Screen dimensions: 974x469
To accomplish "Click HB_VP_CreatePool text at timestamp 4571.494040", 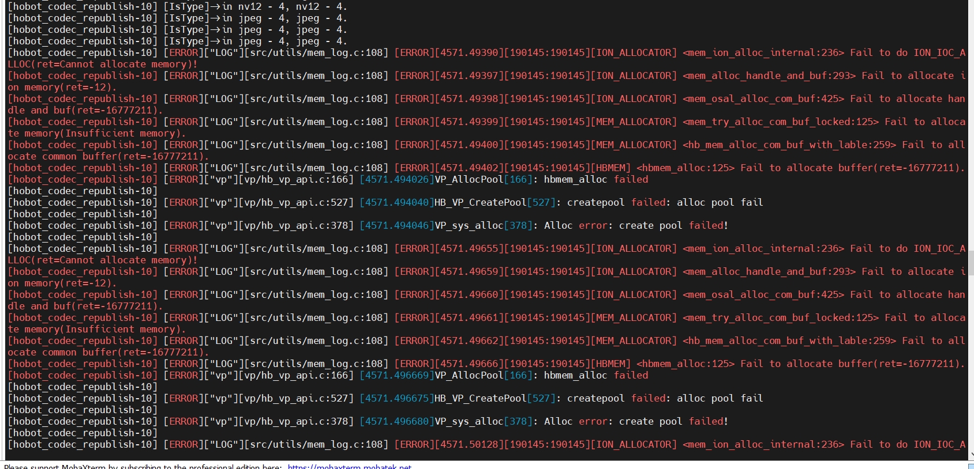I will [x=480, y=202].
